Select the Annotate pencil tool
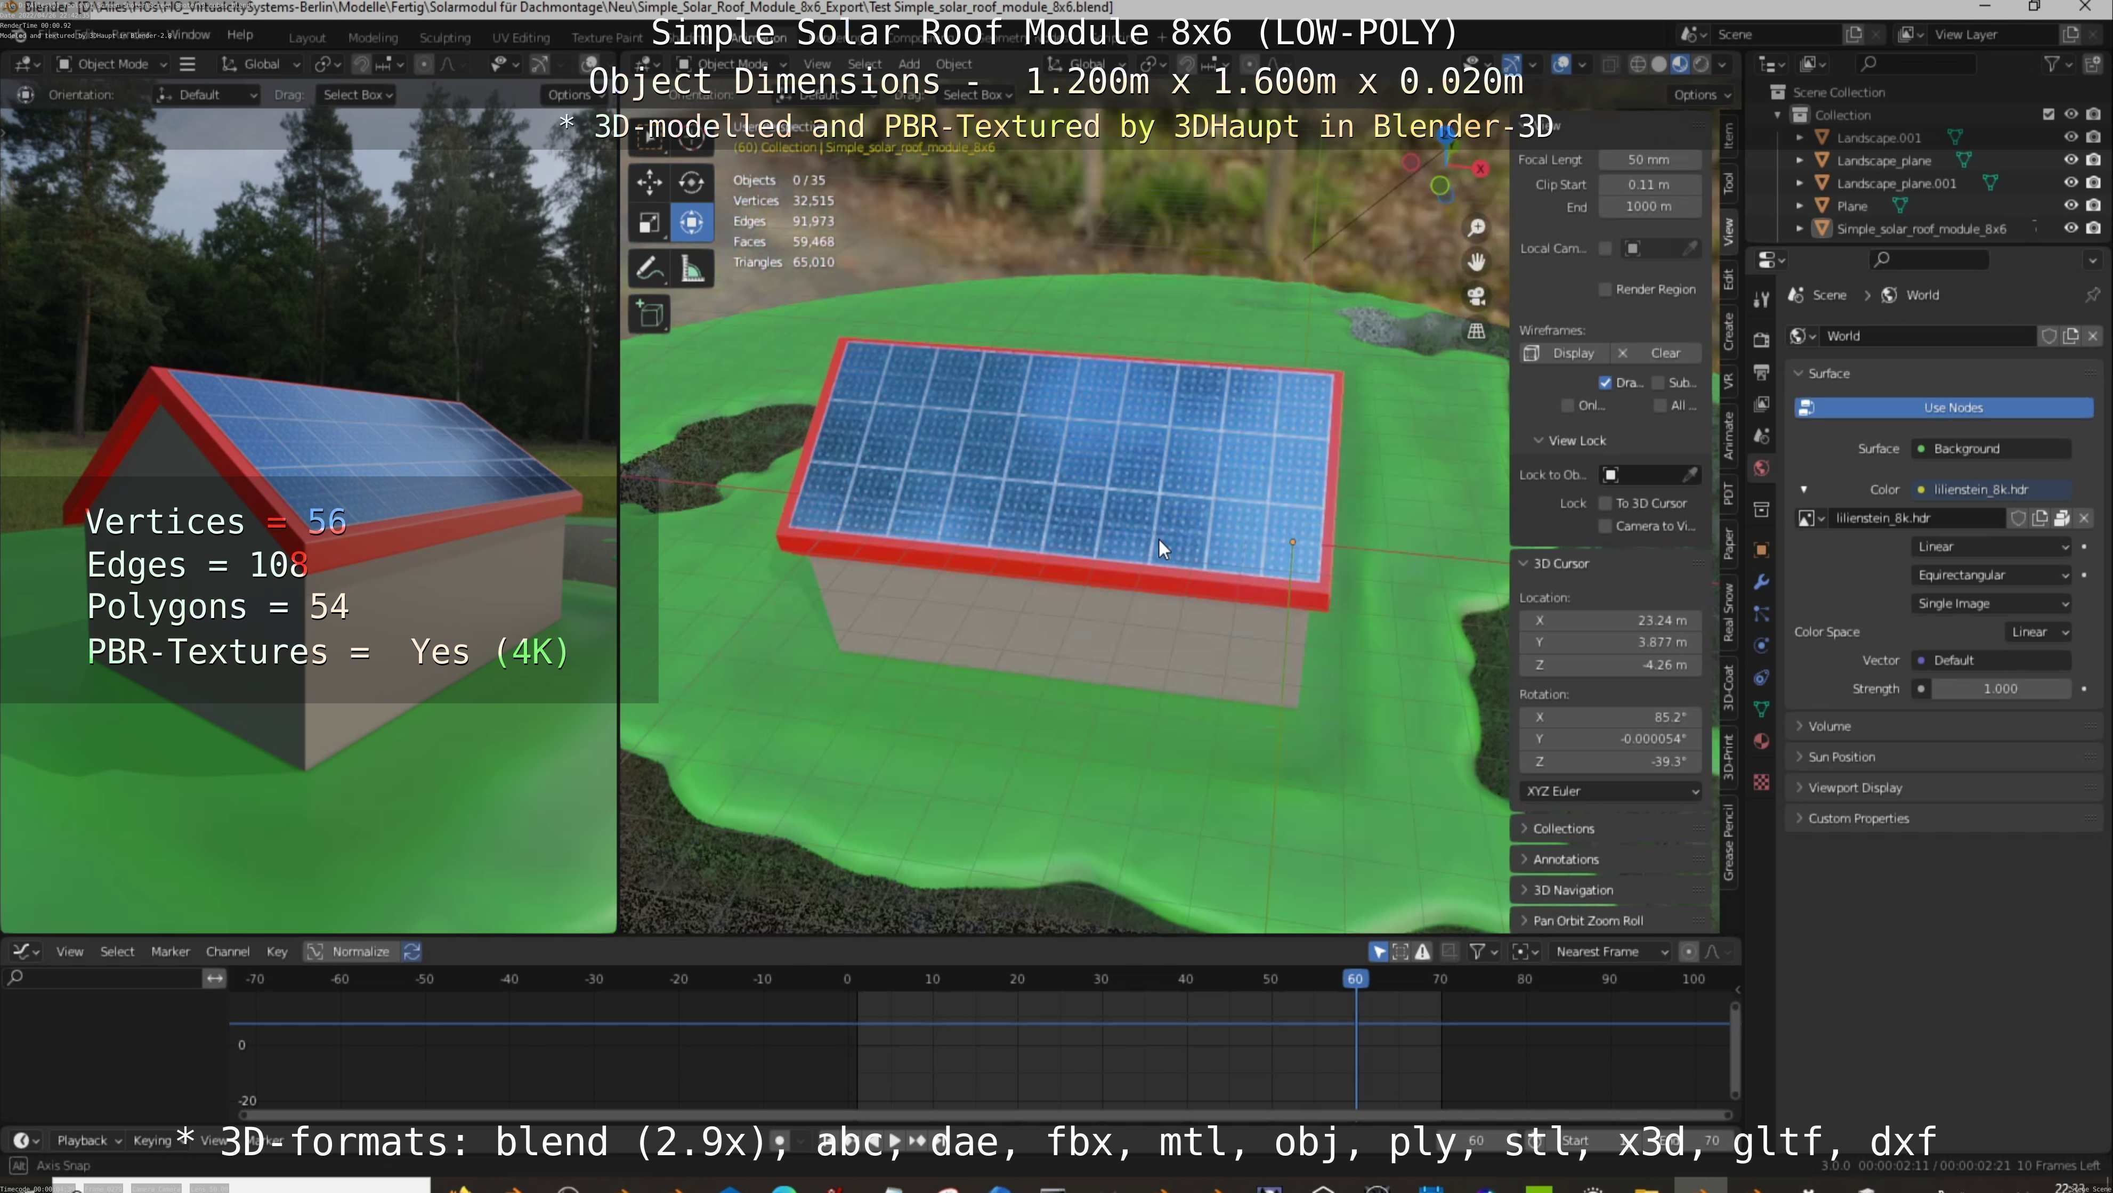 click(x=649, y=269)
